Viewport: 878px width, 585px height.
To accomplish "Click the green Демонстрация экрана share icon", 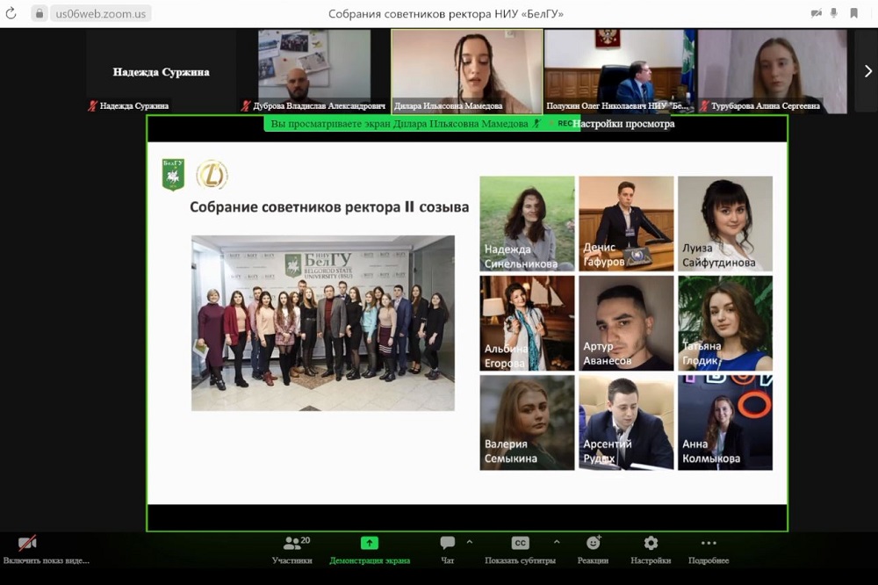I will [x=370, y=543].
